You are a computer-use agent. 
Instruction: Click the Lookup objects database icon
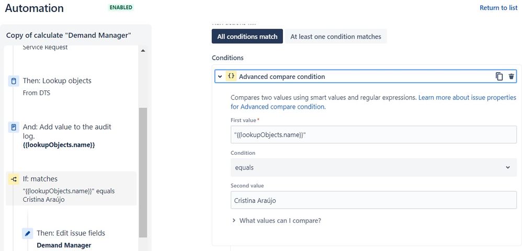[14, 81]
